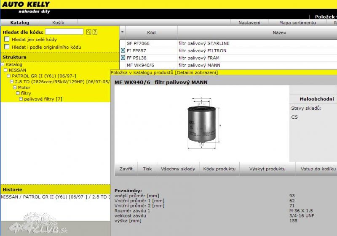337x236 pixels.
Task: Switch to the Katalog tab
Action: 19,23
